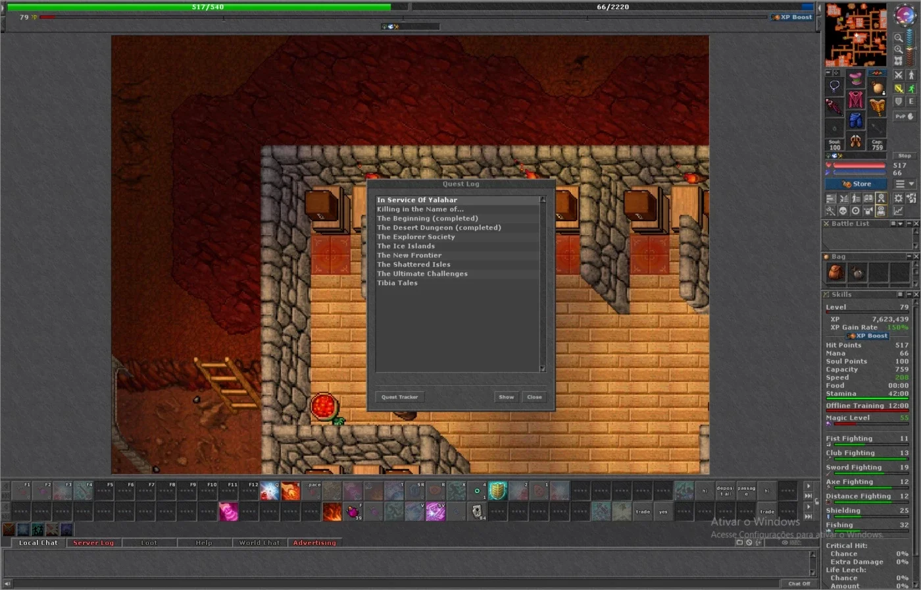Switch to World Chat tab

[x=259, y=543]
